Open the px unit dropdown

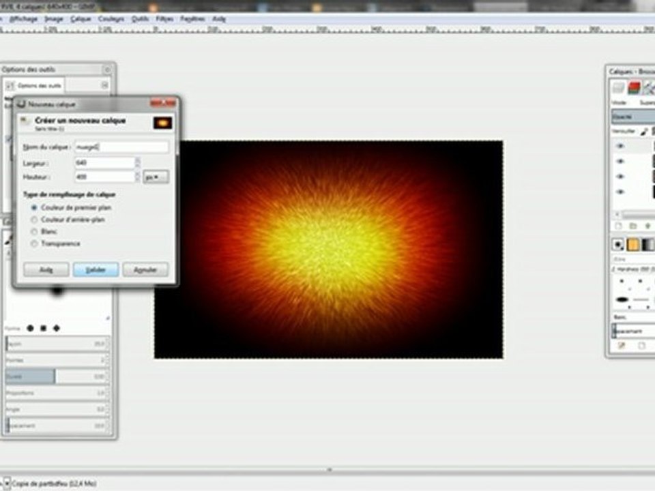(156, 177)
